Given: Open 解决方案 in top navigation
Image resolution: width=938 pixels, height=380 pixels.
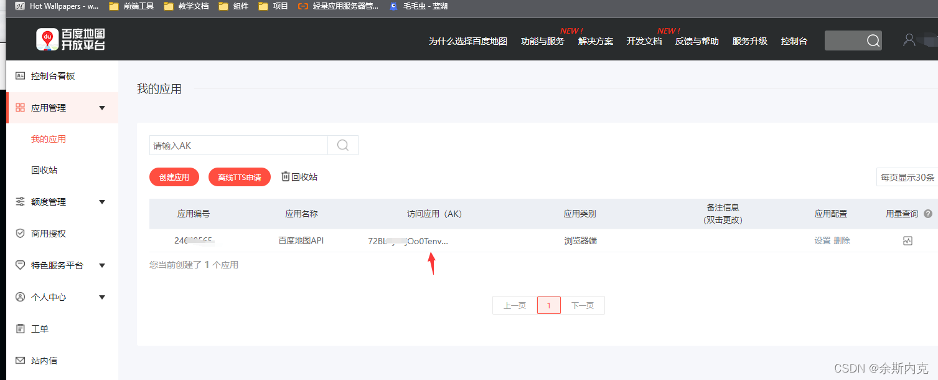Looking at the screenshot, I should (596, 41).
